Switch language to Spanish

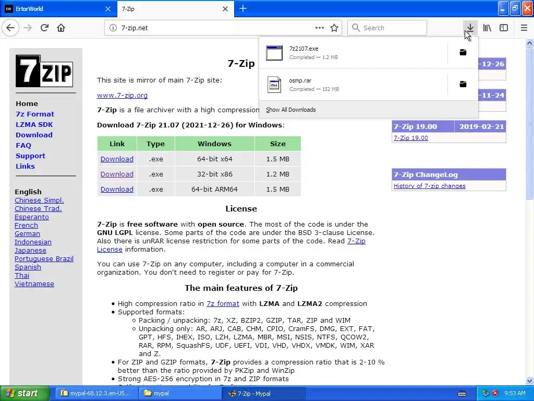[28, 267]
